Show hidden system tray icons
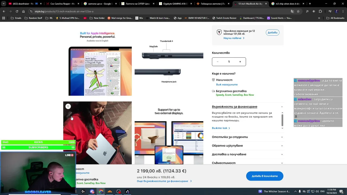This screenshot has width=347, height=195. (295, 191)
